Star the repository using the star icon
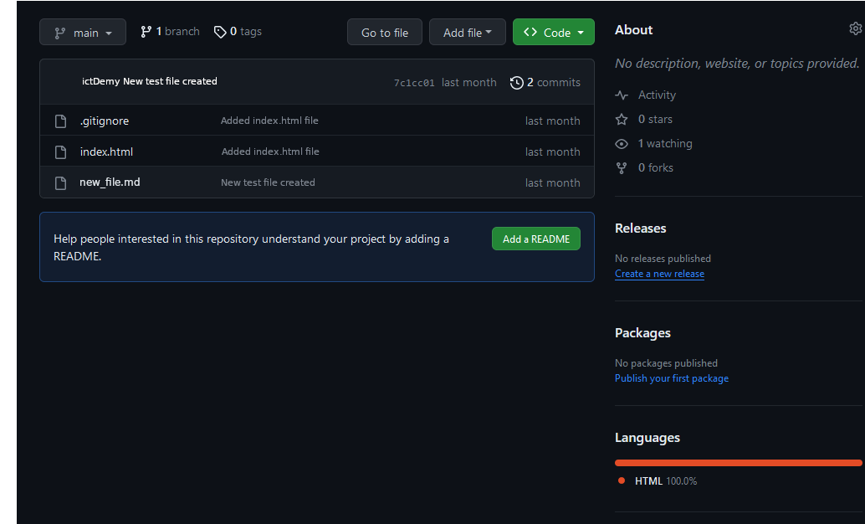 point(621,119)
